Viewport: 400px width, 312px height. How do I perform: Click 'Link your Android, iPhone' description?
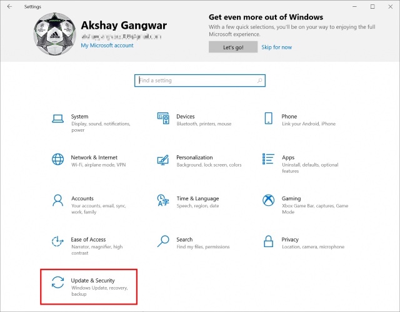309,124
